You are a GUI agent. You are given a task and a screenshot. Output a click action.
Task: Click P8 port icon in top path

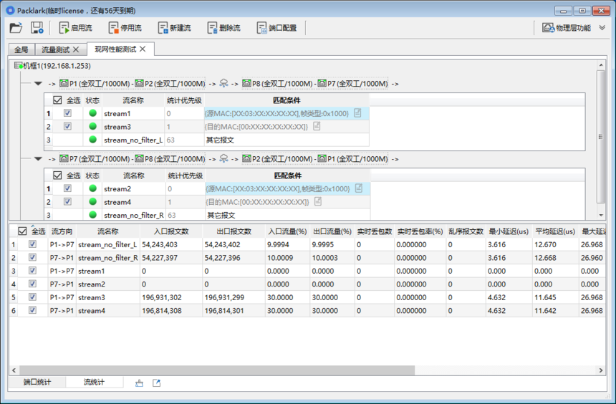click(x=246, y=83)
